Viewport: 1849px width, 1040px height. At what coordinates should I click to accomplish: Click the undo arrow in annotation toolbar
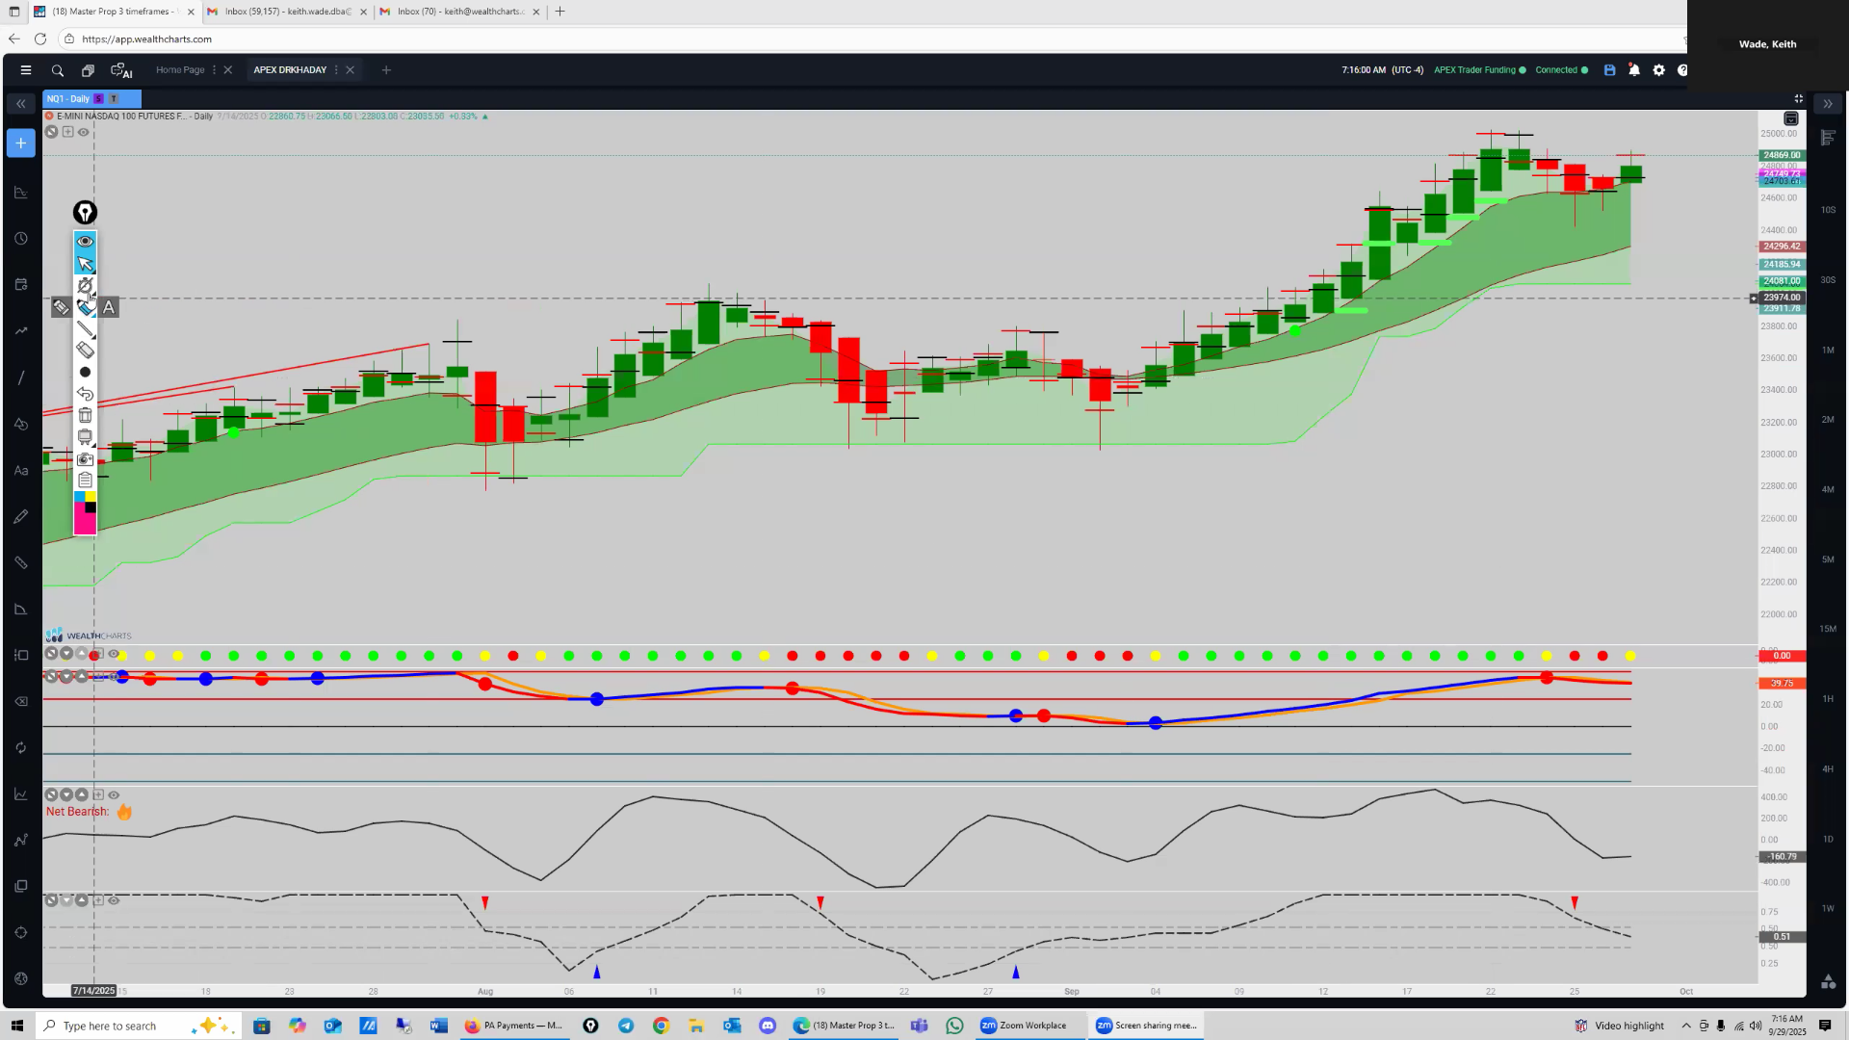[x=85, y=394]
